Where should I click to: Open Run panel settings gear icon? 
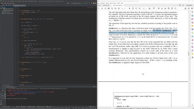[x=94, y=87]
